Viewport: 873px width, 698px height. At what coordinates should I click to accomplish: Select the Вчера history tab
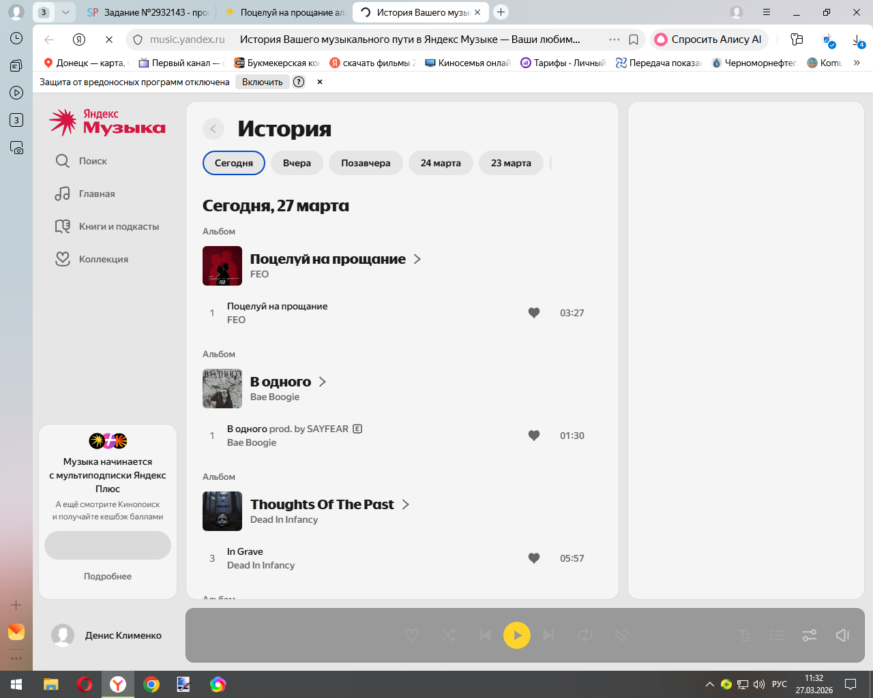297,163
